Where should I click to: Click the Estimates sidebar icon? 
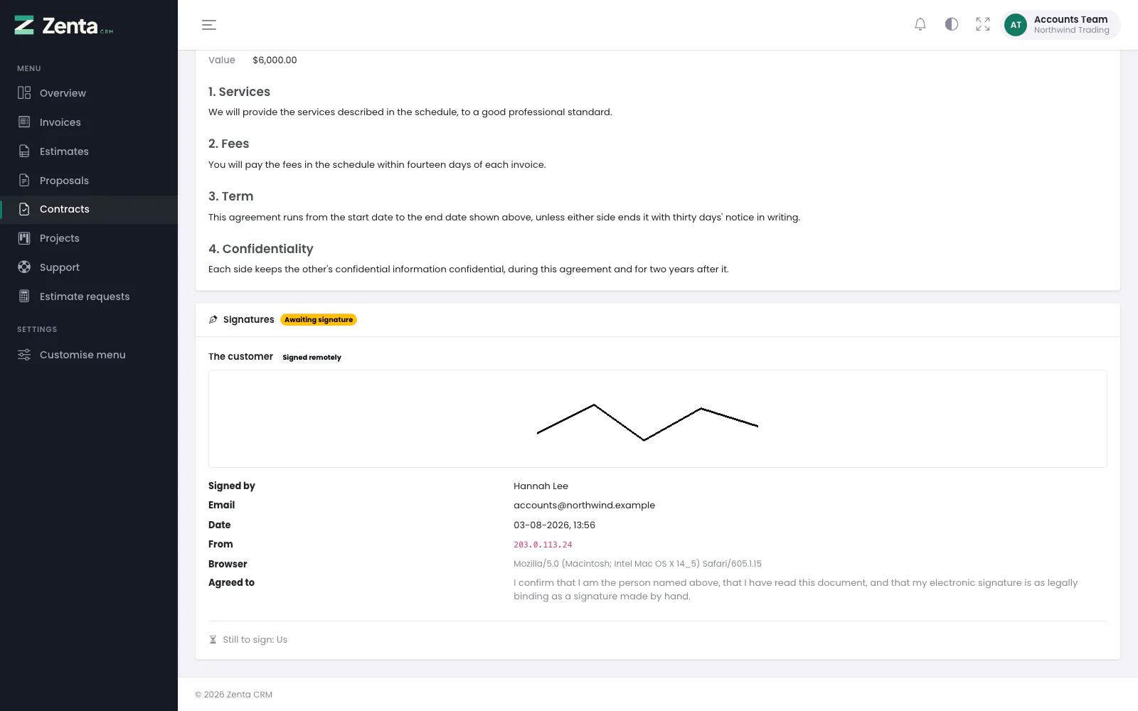click(24, 151)
